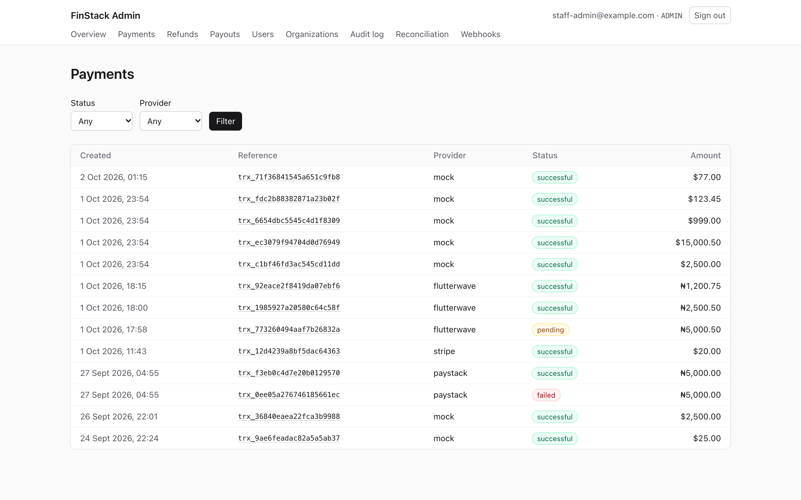Open the Payouts section

coord(225,34)
